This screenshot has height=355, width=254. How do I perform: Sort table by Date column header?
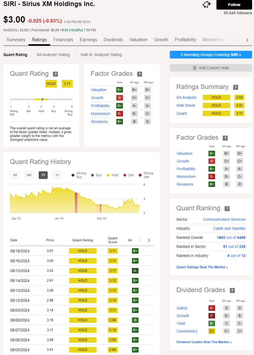(x=14, y=240)
